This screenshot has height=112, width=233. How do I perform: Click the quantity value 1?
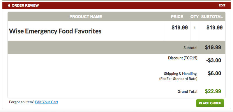[x=195, y=28]
